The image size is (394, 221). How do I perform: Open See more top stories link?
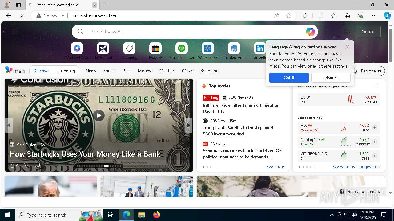point(275,166)
